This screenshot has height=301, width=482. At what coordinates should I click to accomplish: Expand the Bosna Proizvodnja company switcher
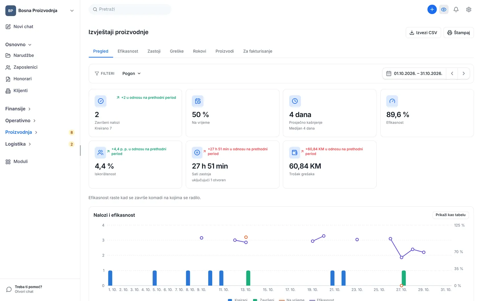point(40,11)
